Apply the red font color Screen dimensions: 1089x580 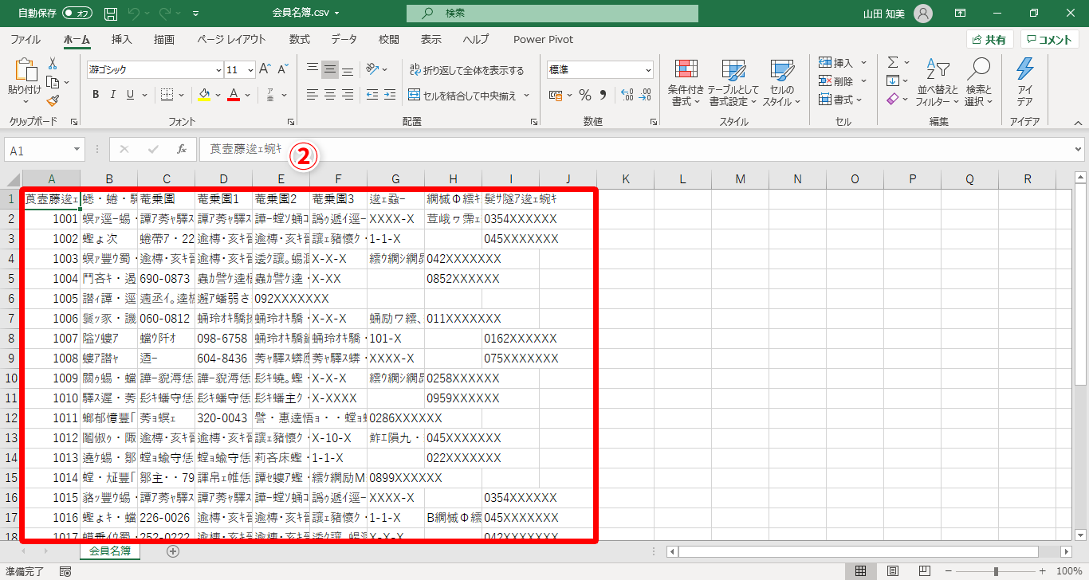234,95
